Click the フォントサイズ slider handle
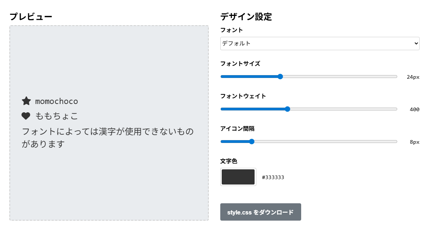The height and width of the screenshot is (230, 429). tap(280, 77)
